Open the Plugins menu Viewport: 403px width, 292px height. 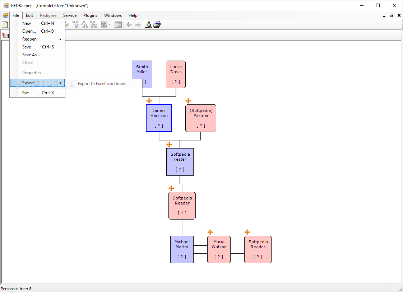coord(90,15)
